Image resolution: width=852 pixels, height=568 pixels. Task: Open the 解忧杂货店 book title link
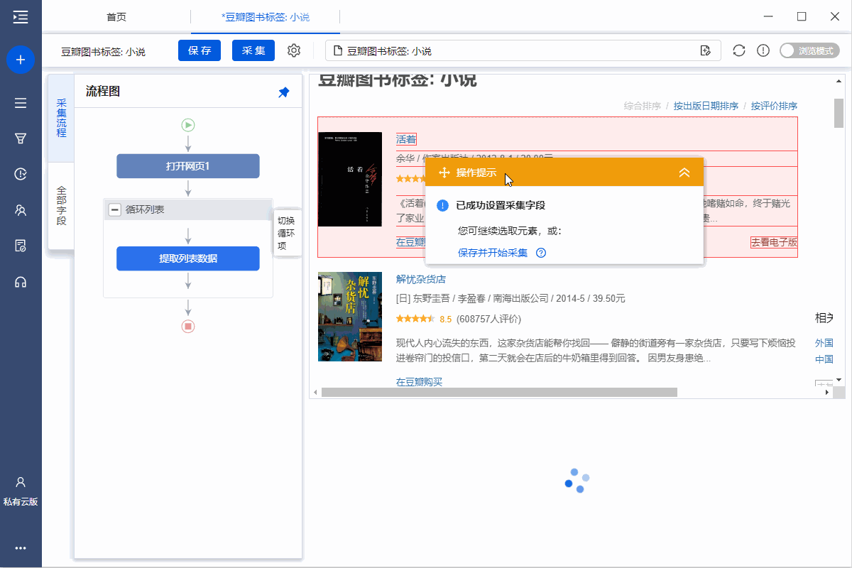pos(420,279)
